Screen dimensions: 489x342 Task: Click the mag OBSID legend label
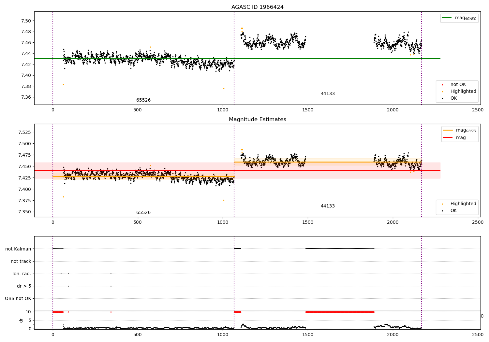(466, 130)
